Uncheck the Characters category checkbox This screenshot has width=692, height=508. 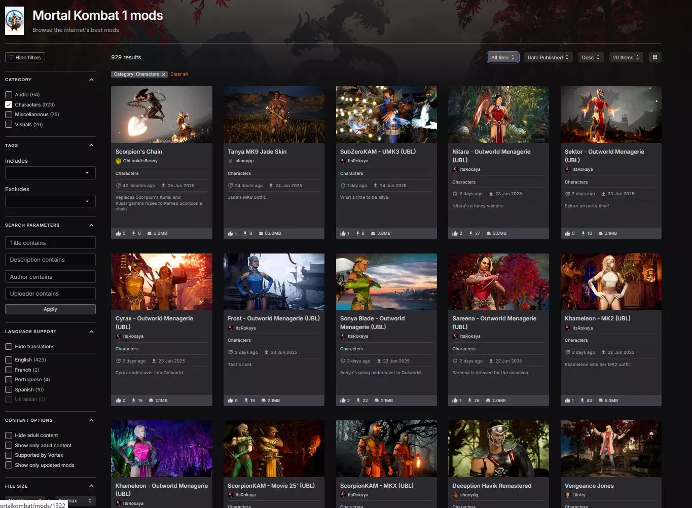(9, 104)
